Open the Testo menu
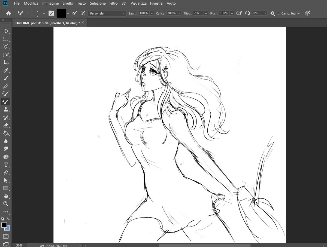The width and height of the screenshot is (327, 247). 81,4
